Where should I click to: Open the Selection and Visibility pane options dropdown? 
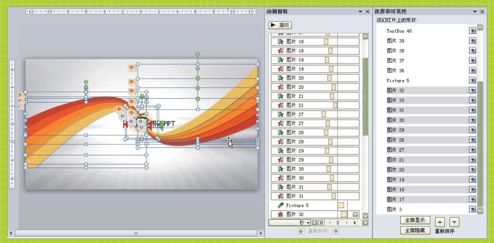tap(475, 12)
